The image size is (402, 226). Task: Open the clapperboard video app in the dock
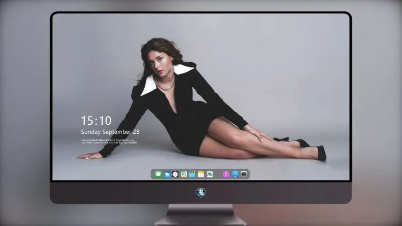click(x=192, y=174)
